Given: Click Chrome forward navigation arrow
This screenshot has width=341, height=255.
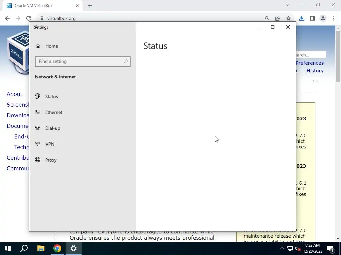Looking at the screenshot, I should pos(18,18).
